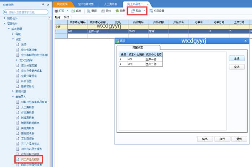Expand the 财务会计 tree node

point(5,18)
